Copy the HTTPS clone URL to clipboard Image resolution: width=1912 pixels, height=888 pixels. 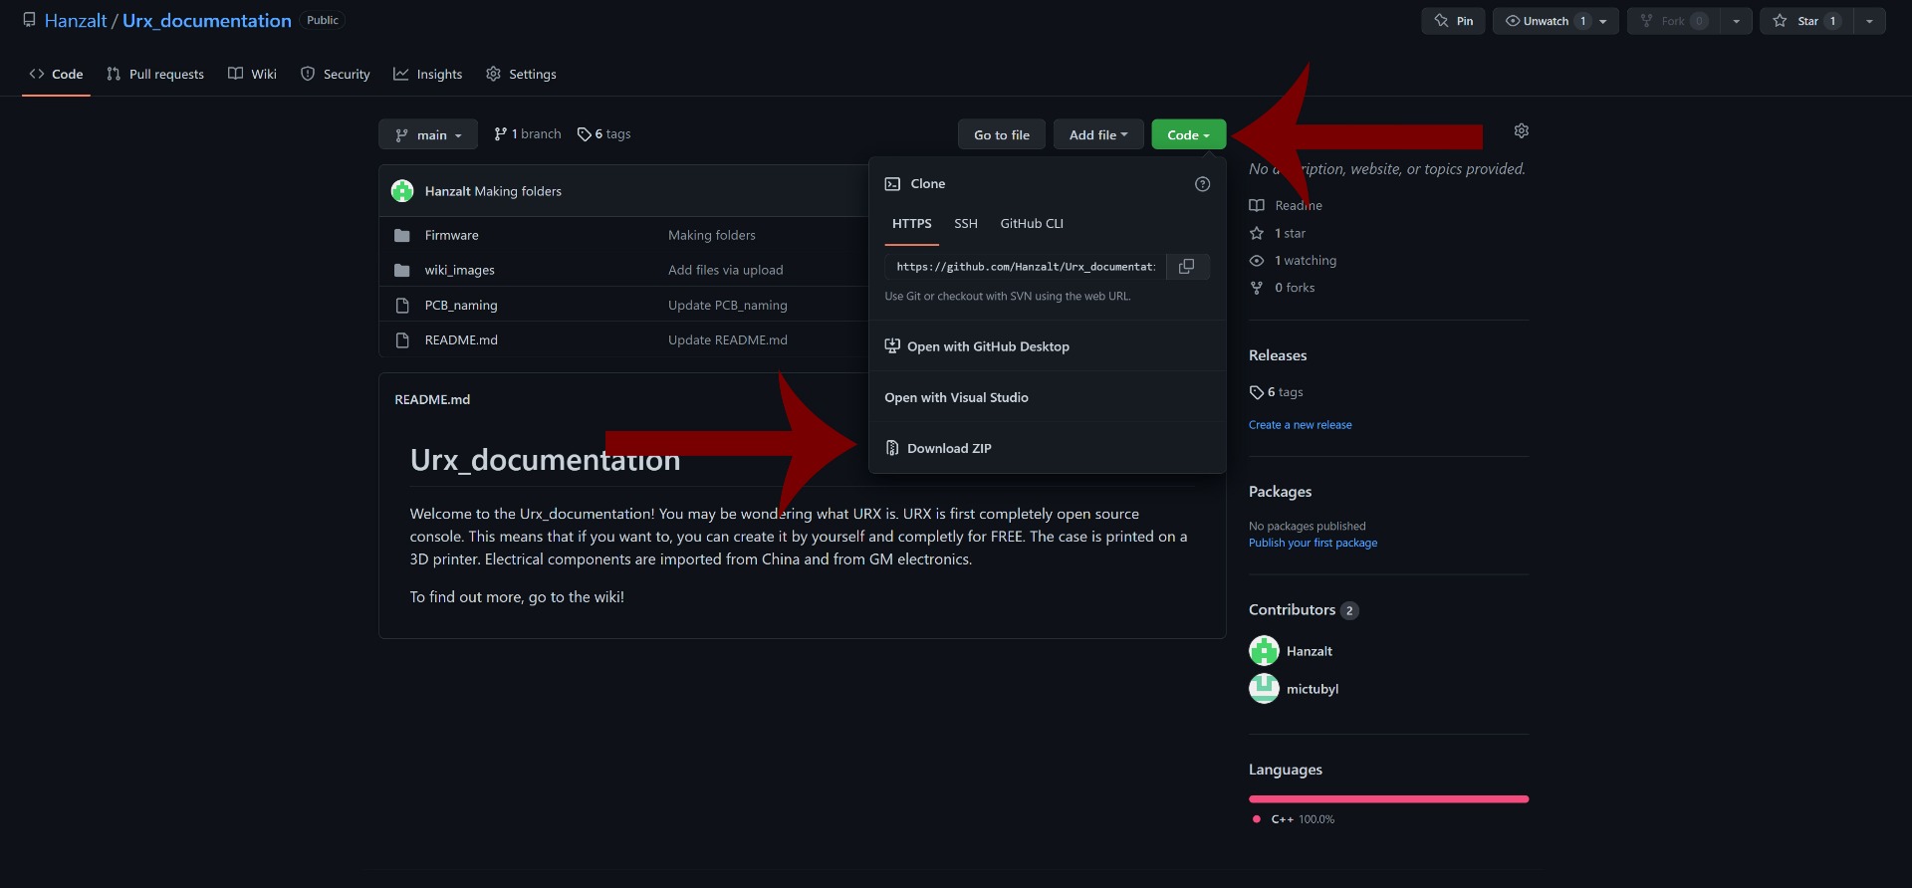1186,267
